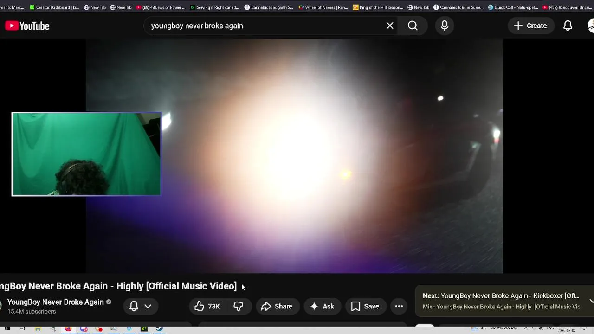Viewport: 594px width, 334px height.
Task: Open Steam from the taskbar
Action: coord(159,329)
